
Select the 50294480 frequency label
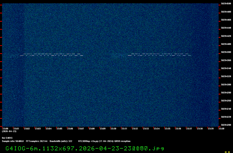tap(226, 12)
